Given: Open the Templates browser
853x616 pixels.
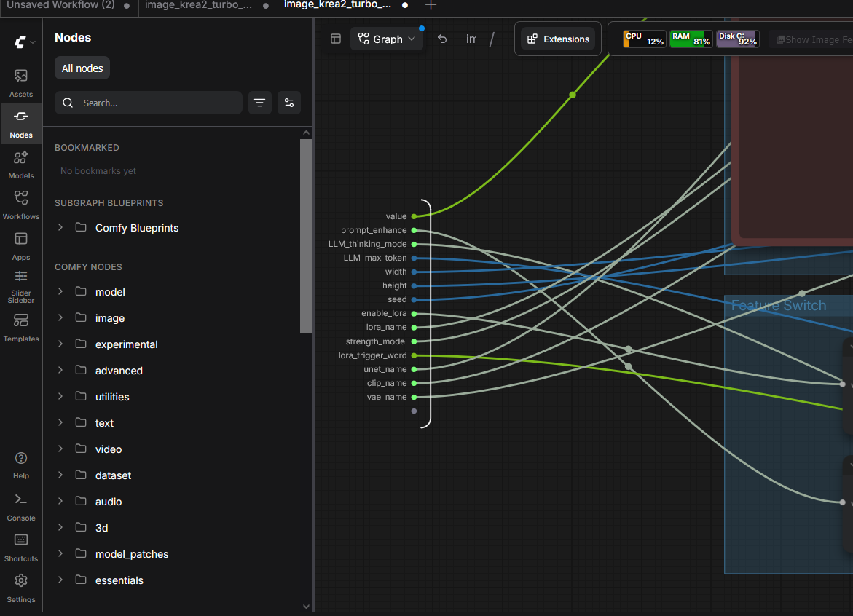Looking at the screenshot, I should coord(21,328).
